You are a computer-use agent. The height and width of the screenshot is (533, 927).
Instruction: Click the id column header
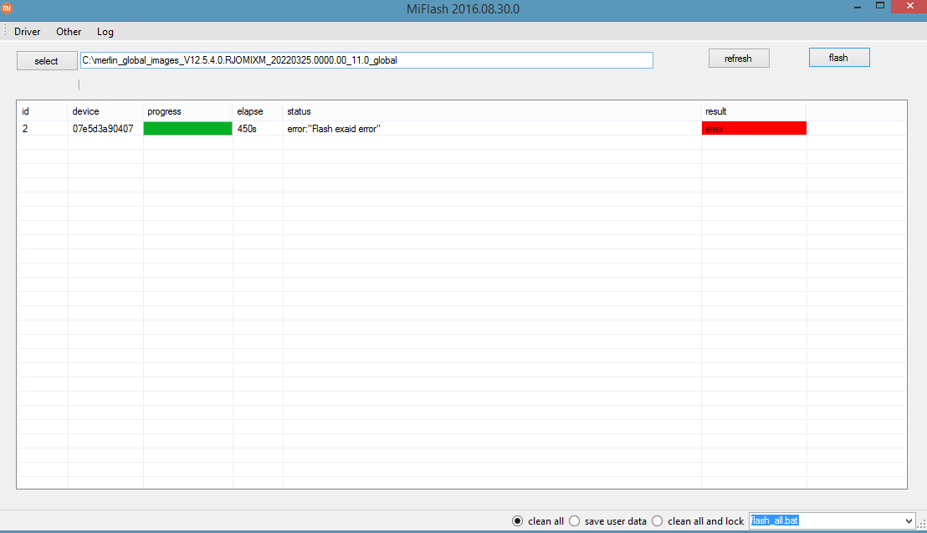tap(42, 111)
